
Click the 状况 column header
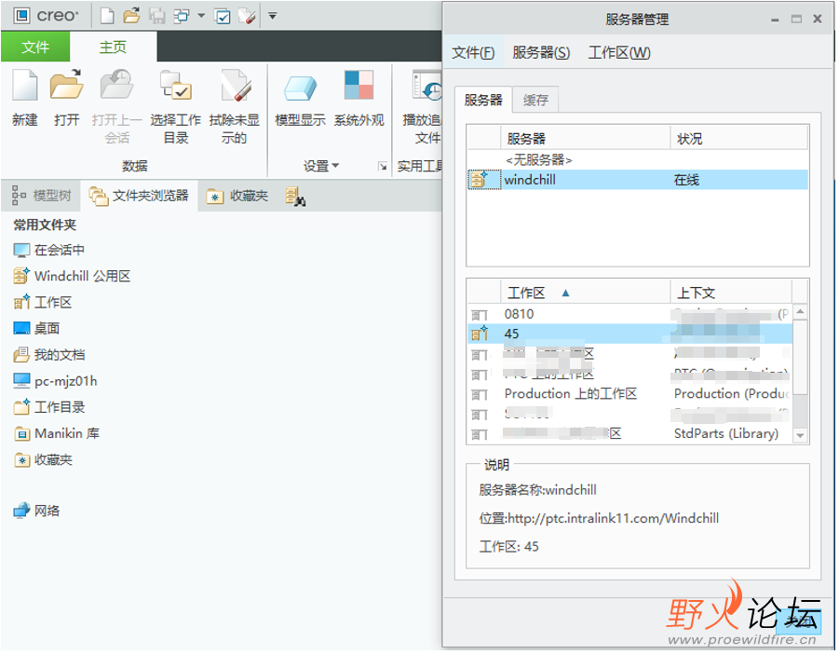[739, 139]
